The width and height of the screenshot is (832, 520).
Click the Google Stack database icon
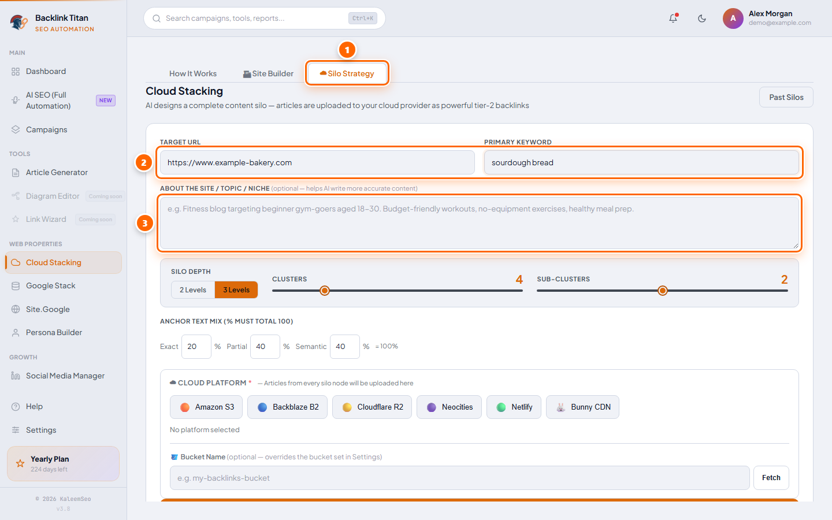tap(16, 286)
